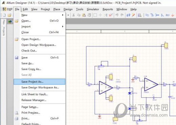Switch to the Files side panel tab
The width and height of the screenshot is (176, 125).
4,22
